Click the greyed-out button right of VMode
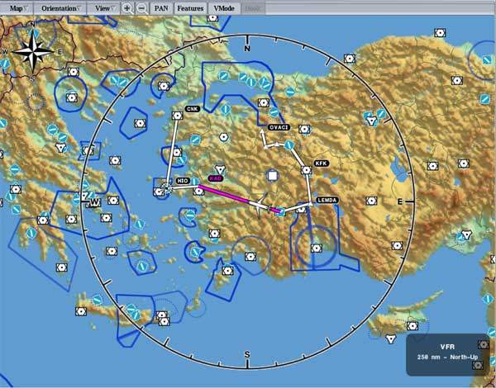 pyautogui.click(x=251, y=7)
